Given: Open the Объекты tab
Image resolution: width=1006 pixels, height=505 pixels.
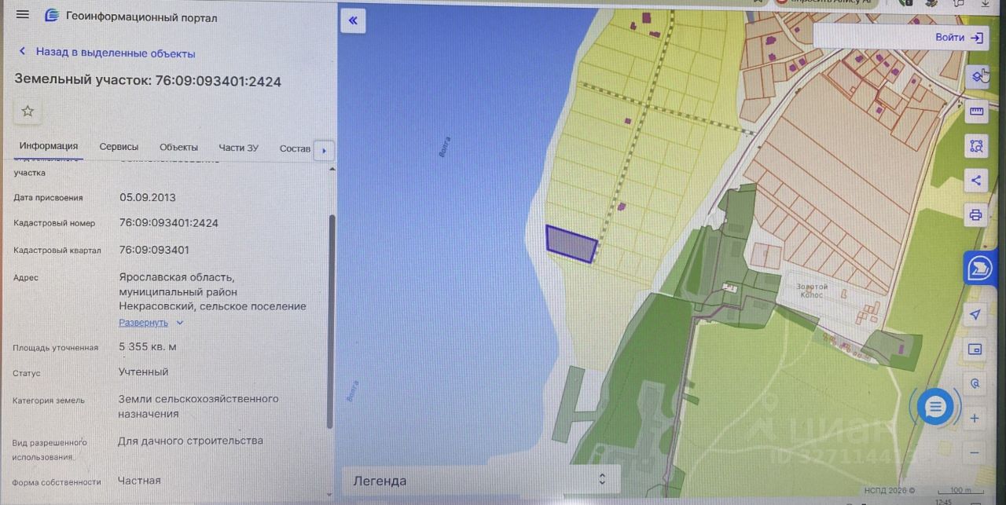Looking at the screenshot, I should click(x=178, y=147).
